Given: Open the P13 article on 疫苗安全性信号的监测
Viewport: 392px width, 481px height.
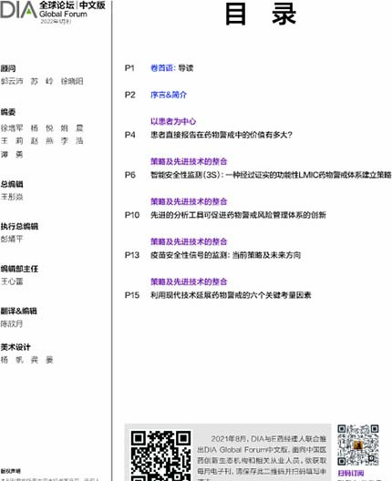Looking at the screenshot, I should tap(225, 255).
